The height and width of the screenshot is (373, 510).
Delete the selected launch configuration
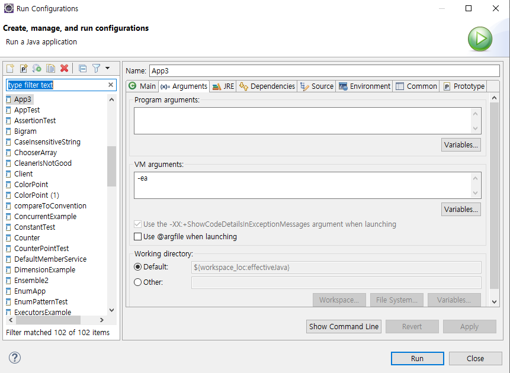(65, 68)
